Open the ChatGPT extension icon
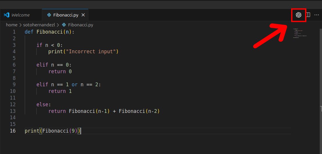 click(298, 15)
